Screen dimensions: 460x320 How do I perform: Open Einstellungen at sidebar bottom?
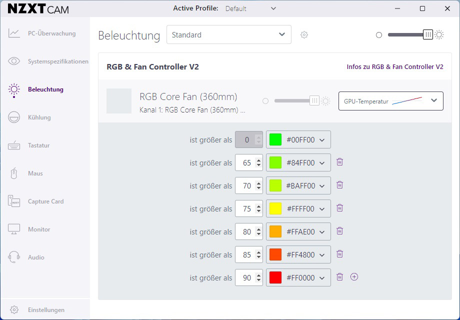(x=46, y=309)
